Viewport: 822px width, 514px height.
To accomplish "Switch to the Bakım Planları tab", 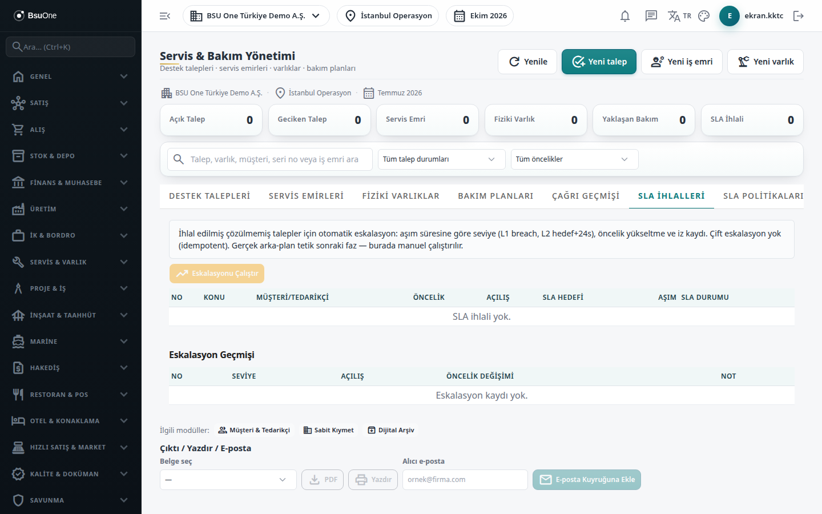I will (495, 196).
